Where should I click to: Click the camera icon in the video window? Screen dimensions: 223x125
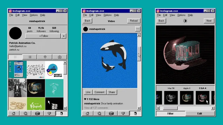(111, 114)
